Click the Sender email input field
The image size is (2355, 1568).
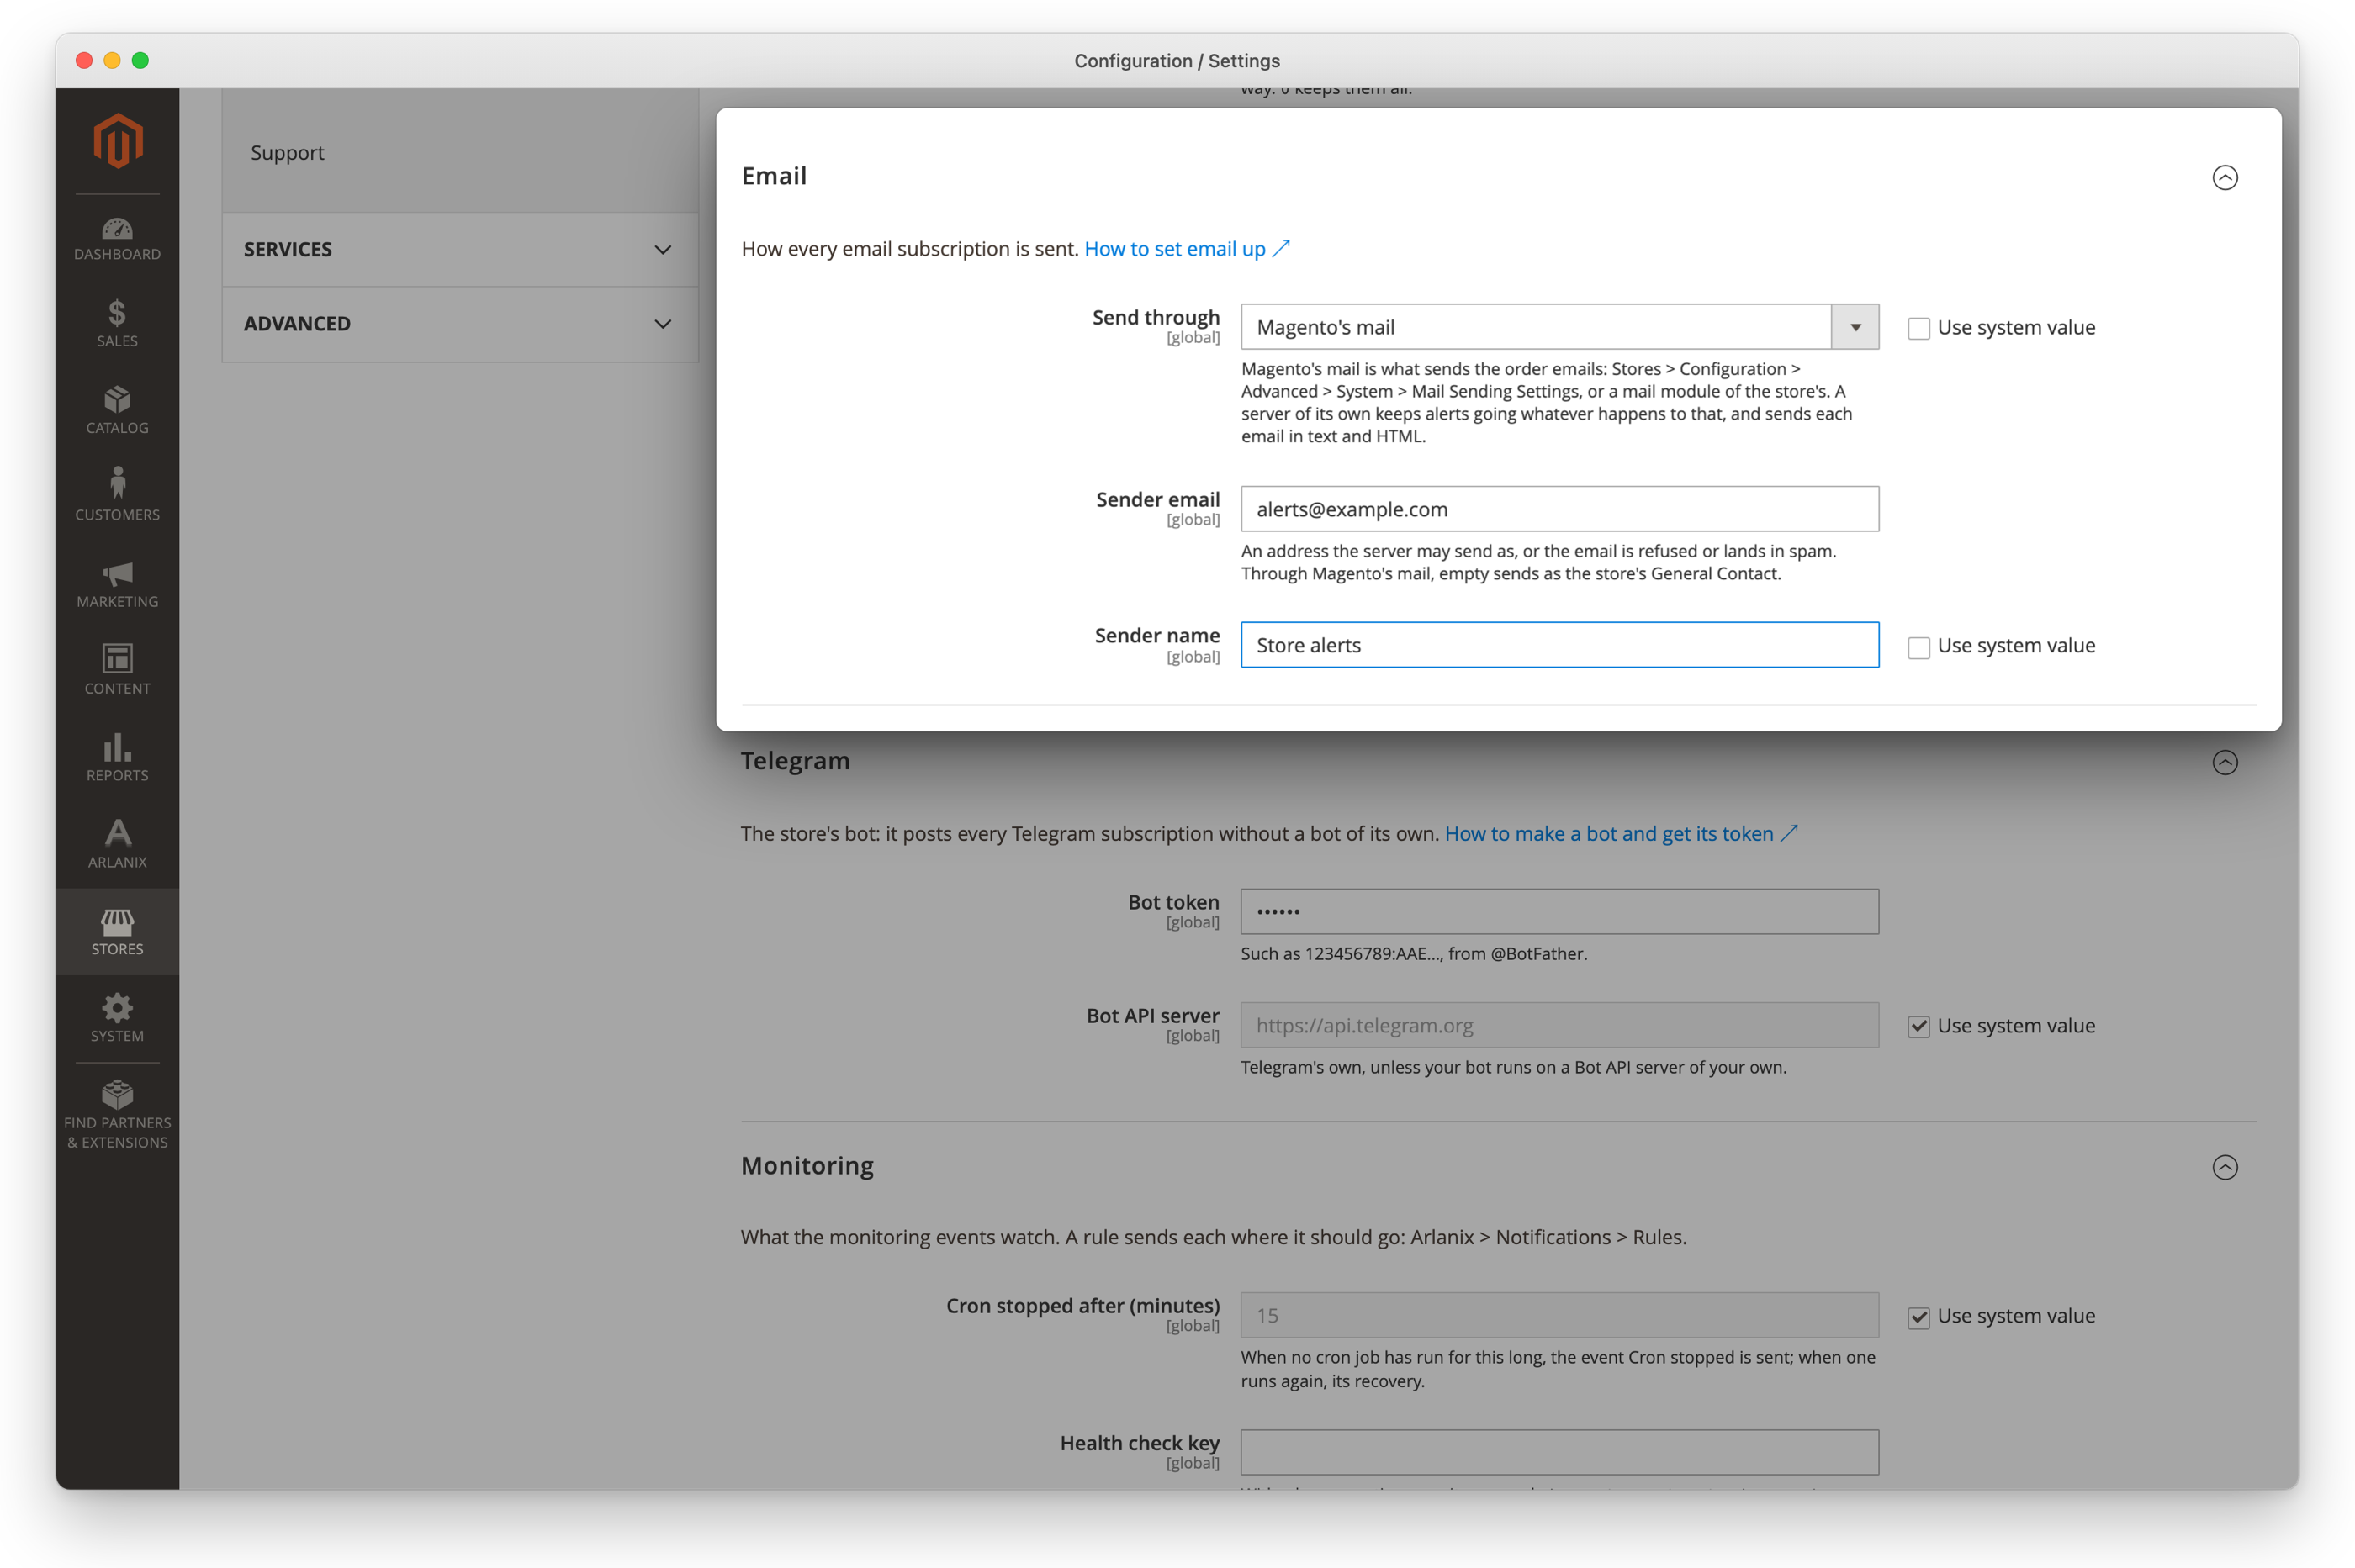1559,509
